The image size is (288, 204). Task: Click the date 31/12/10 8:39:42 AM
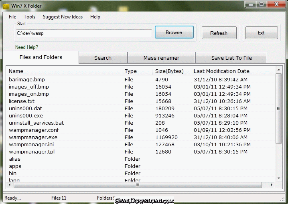221,80
